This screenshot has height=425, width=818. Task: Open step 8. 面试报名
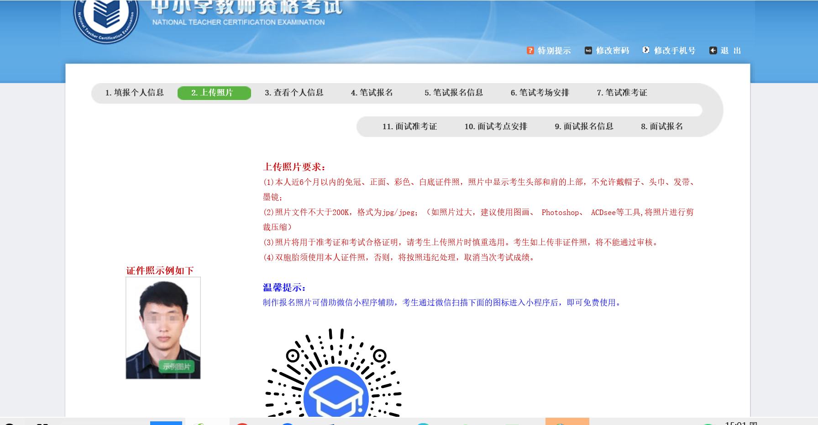(x=662, y=126)
